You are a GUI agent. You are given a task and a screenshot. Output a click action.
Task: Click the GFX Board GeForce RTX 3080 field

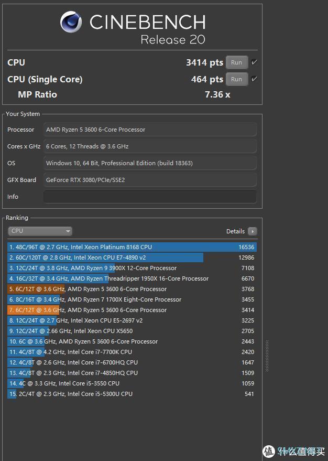150,180
